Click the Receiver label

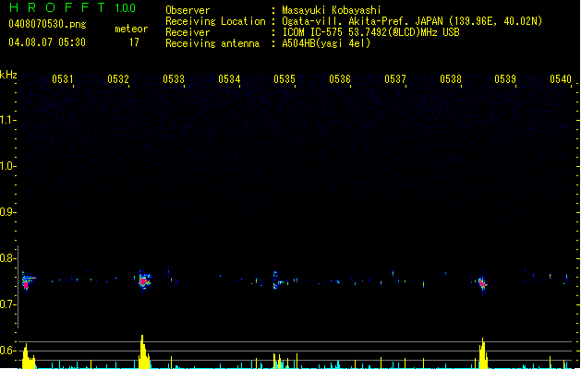188,32
